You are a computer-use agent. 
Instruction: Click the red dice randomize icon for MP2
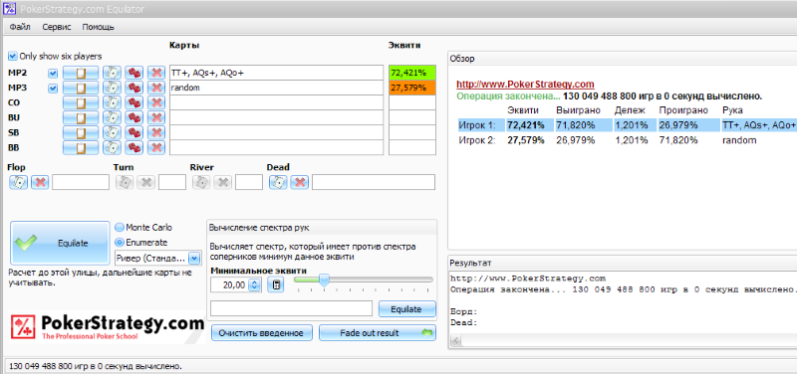click(x=134, y=73)
